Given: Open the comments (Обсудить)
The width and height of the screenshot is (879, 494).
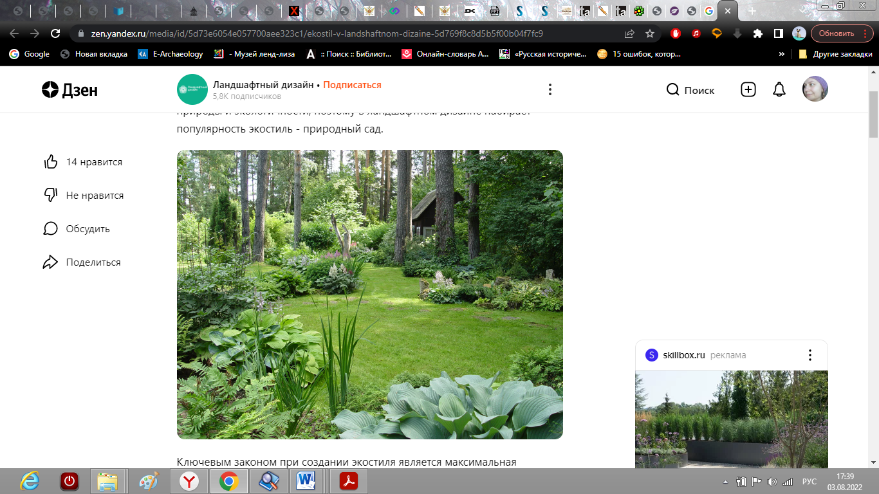Looking at the screenshot, I should pyautogui.click(x=77, y=229).
